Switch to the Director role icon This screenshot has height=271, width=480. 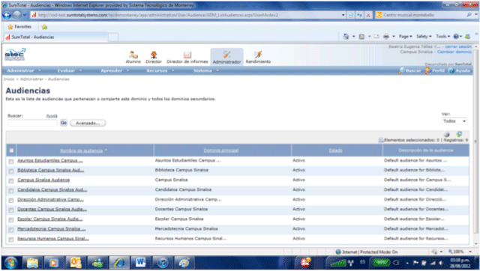click(x=154, y=55)
